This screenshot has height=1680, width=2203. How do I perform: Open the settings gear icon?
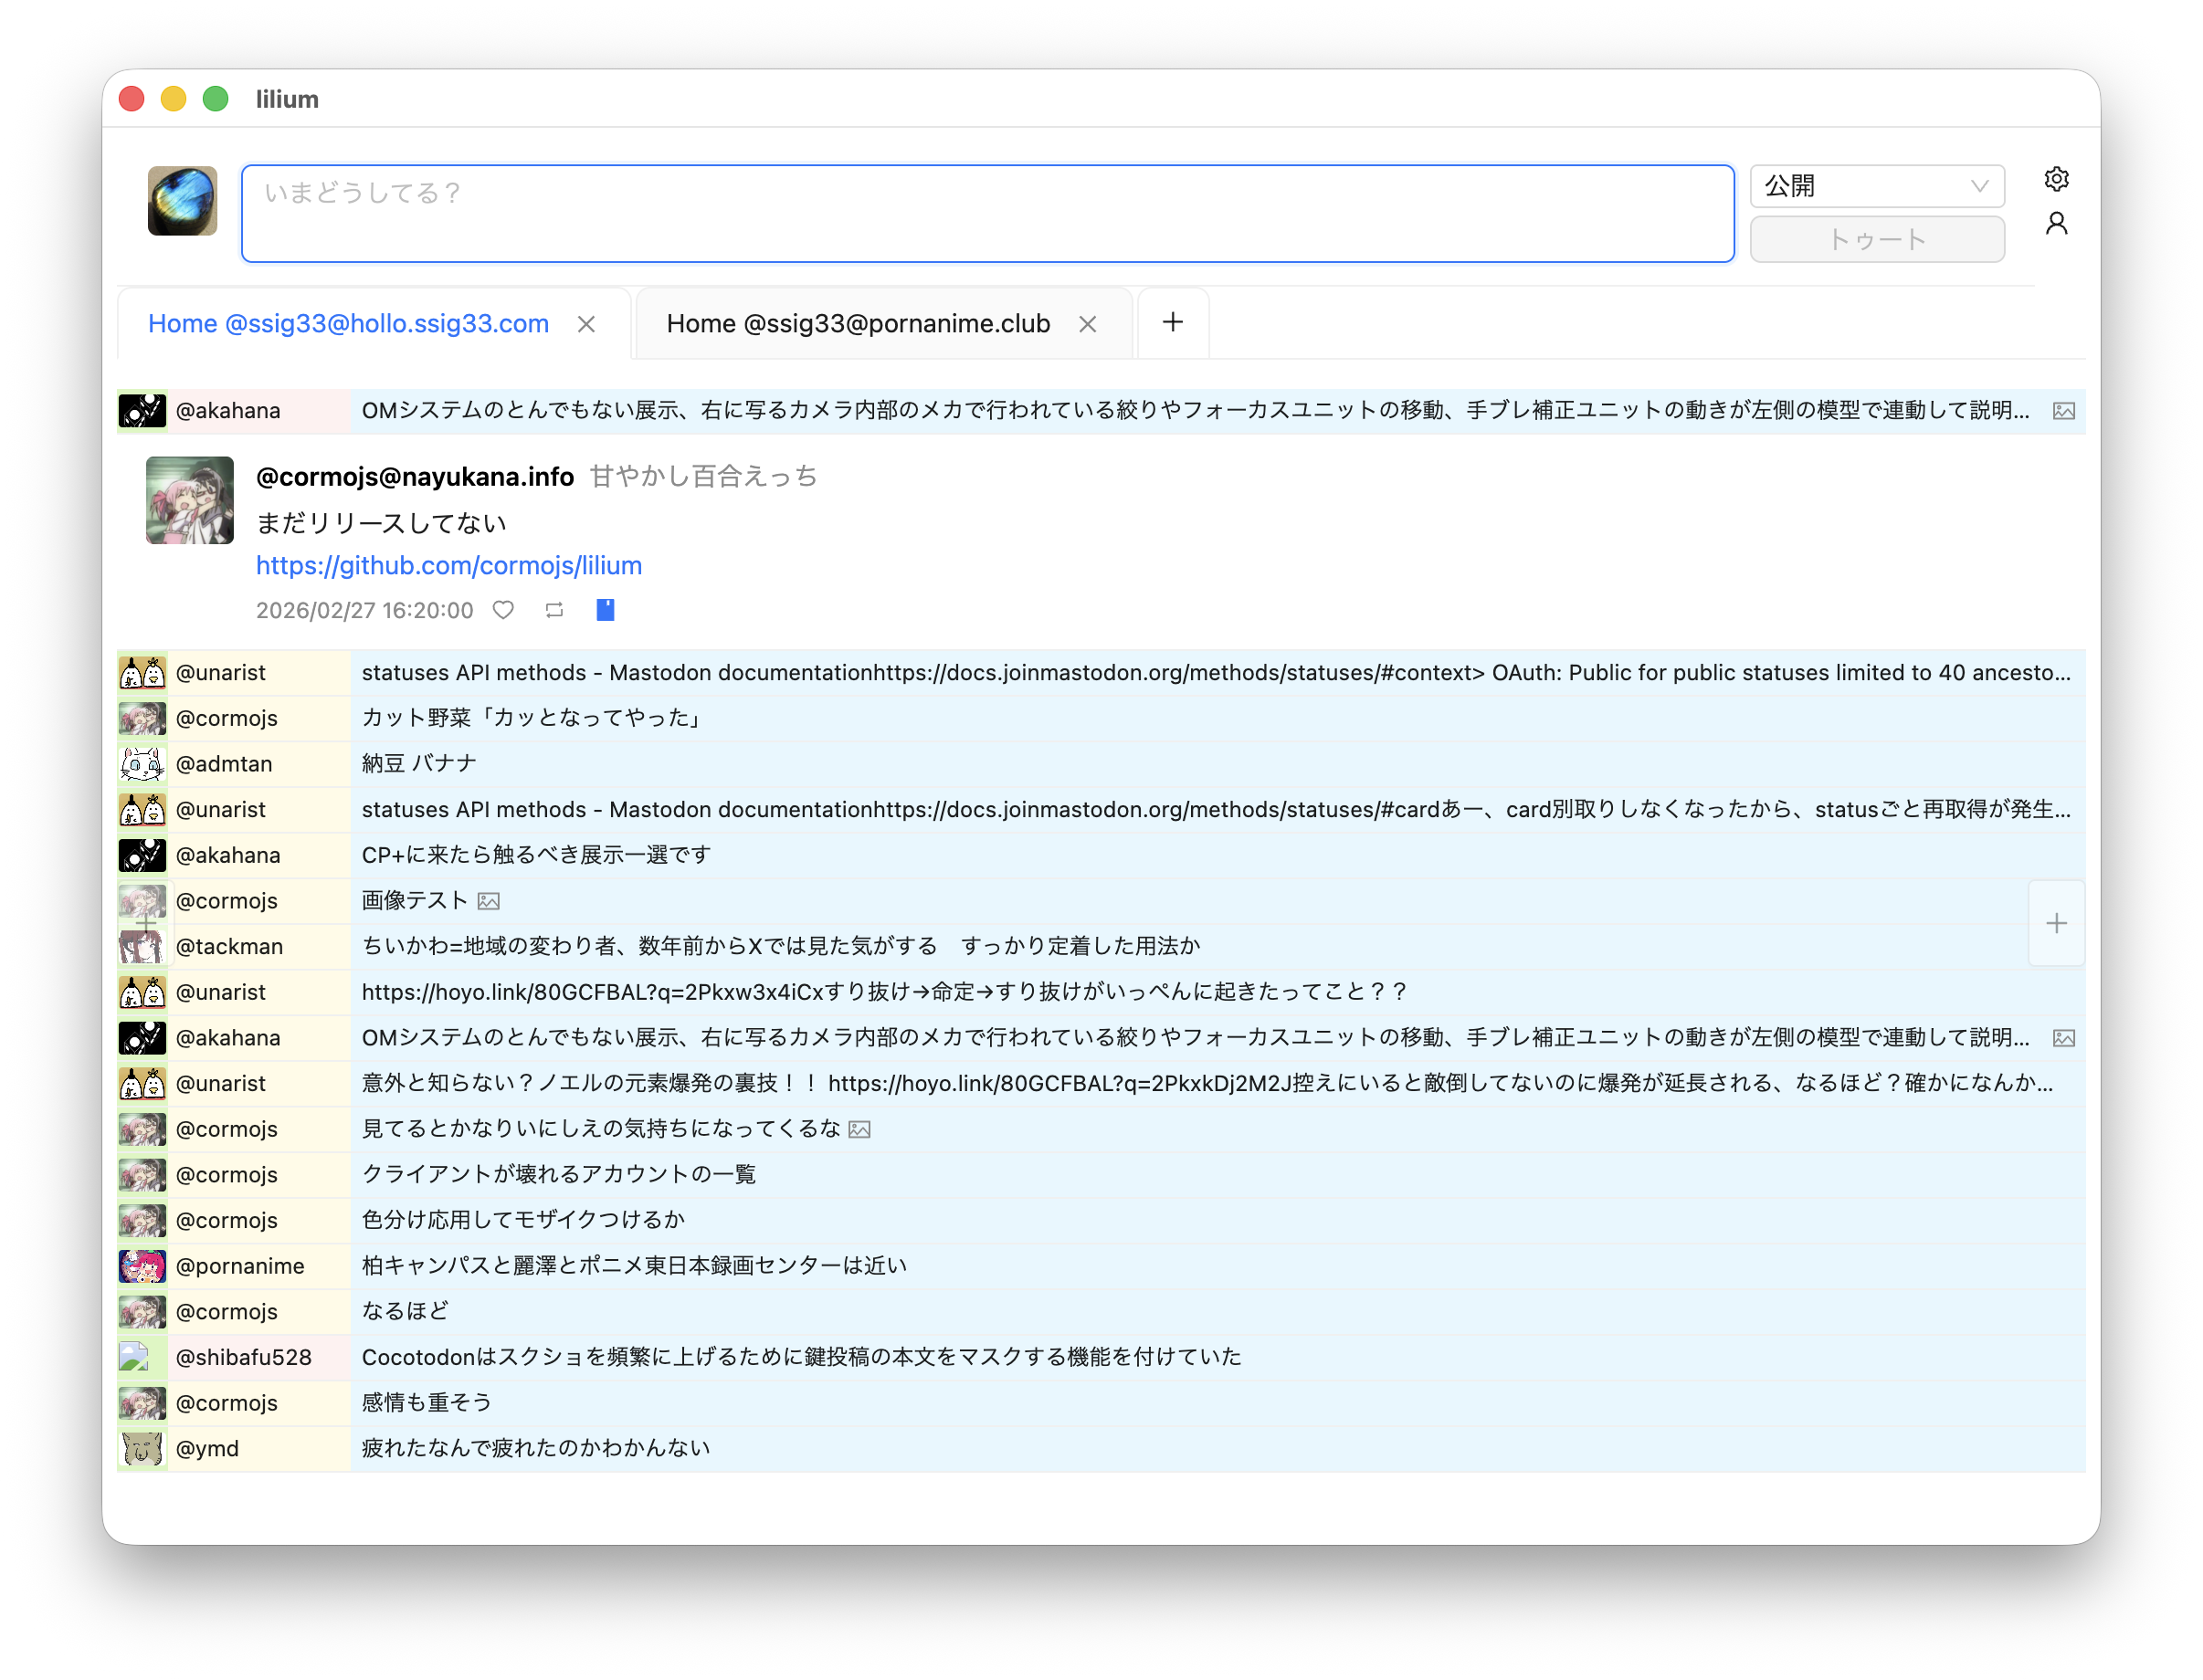click(2056, 179)
